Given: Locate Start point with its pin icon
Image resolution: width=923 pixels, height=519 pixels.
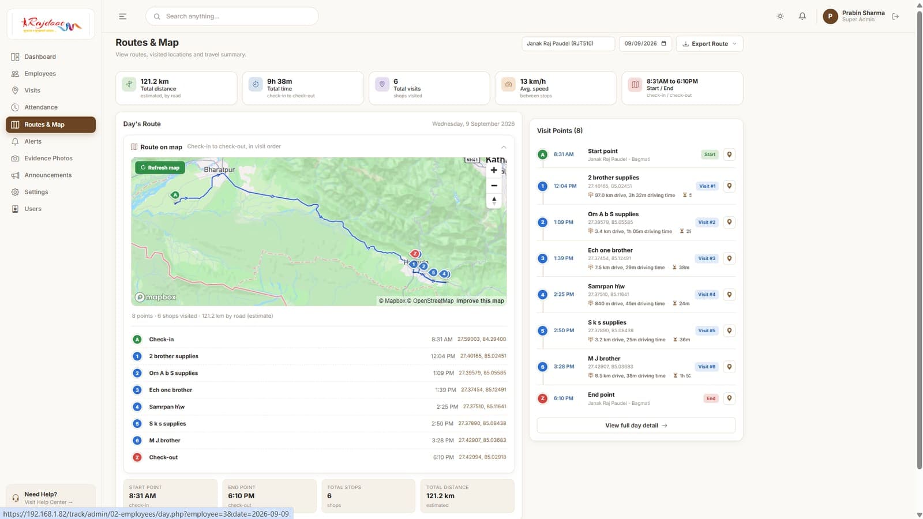Looking at the screenshot, I should point(729,155).
